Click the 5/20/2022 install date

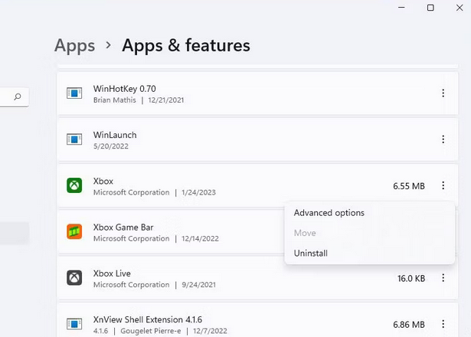click(110, 146)
